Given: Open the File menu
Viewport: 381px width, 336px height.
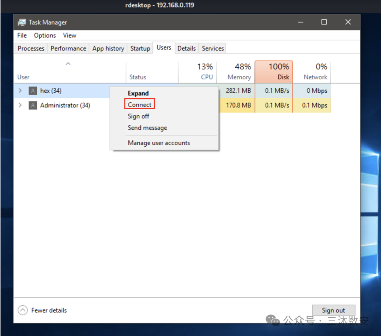Looking at the screenshot, I should [x=22, y=36].
